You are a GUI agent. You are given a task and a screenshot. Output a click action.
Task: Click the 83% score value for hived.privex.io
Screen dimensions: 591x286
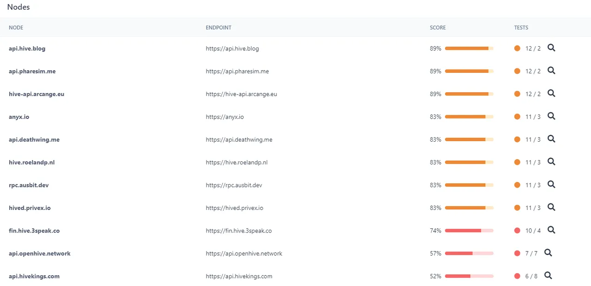tap(435, 208)
